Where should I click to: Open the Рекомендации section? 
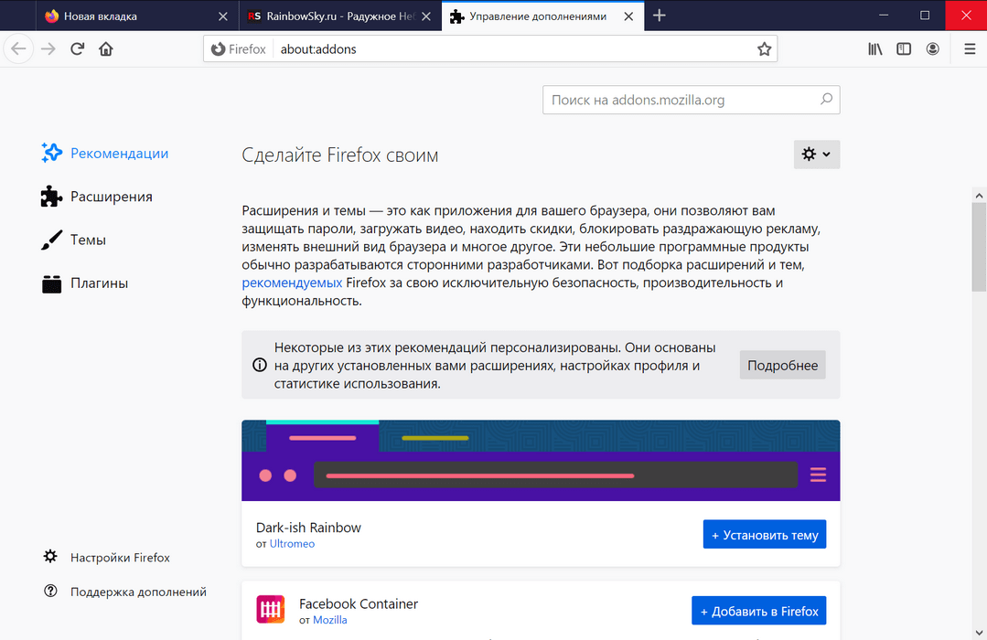[x=105, y=153]
